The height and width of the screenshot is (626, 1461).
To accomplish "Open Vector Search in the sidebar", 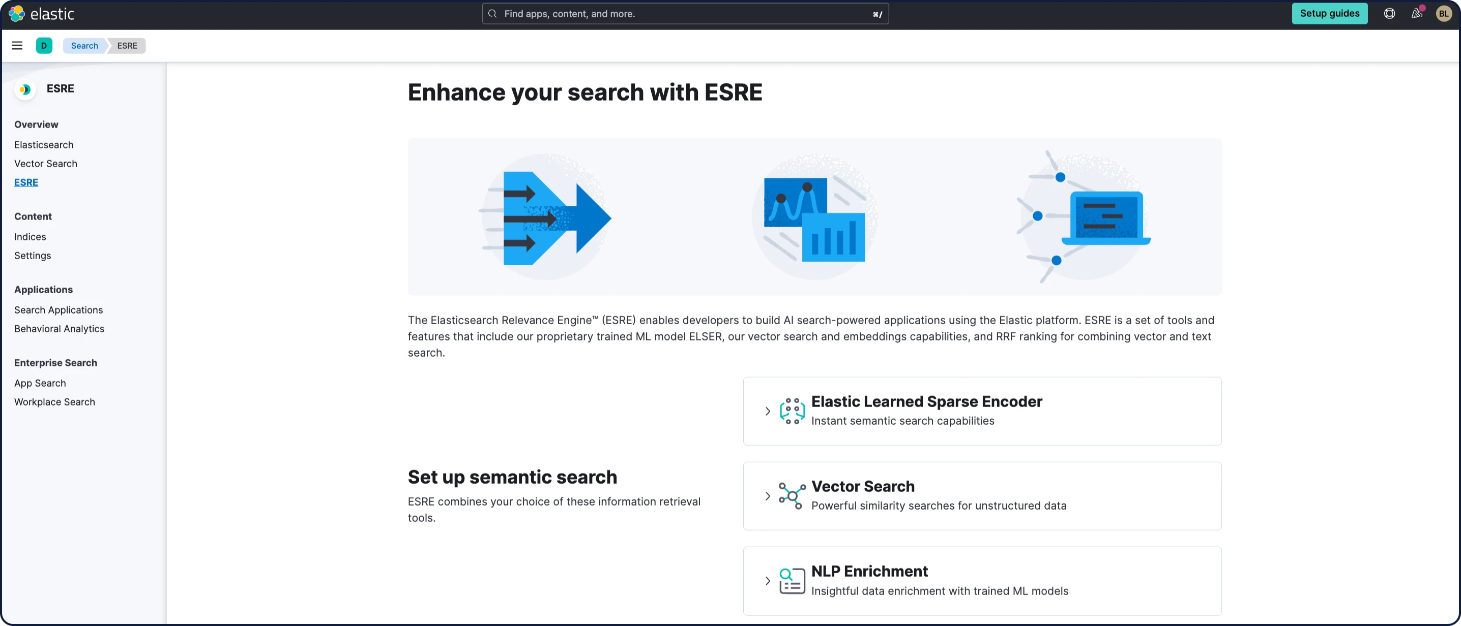I will point(45,164).
